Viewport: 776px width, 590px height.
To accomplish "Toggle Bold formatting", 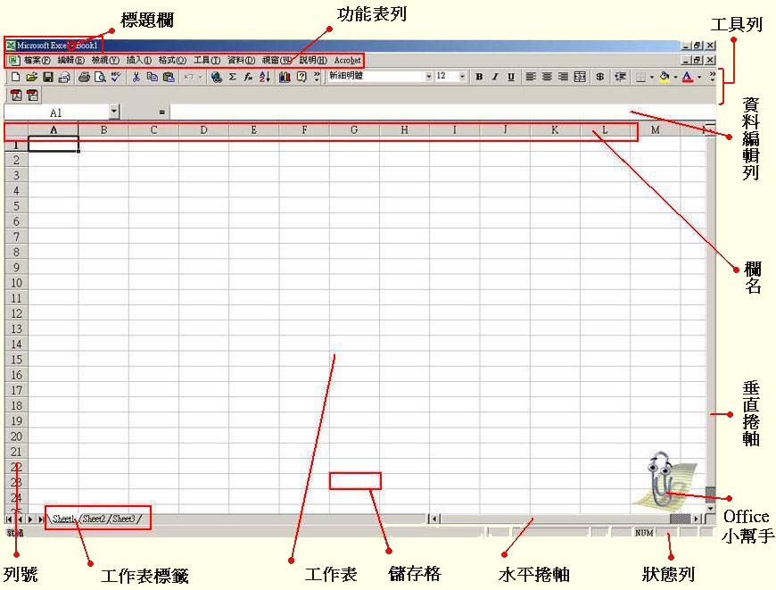I will (x=479, y=78).
